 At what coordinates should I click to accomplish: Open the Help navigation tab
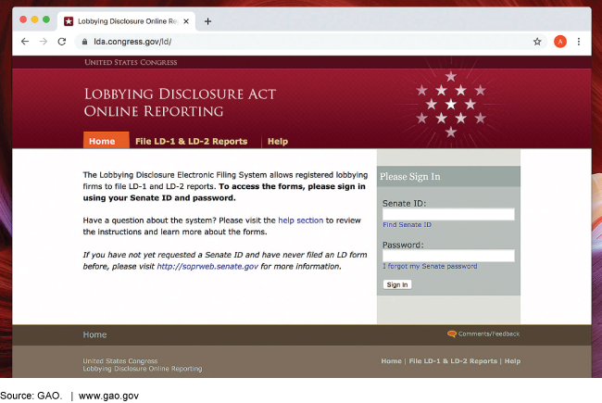point(277,141)
